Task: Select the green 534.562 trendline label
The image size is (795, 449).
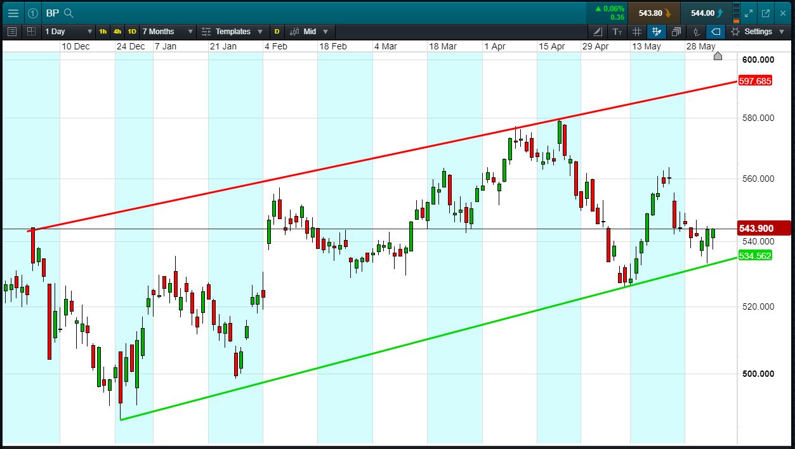Action: tap(755, 256)
